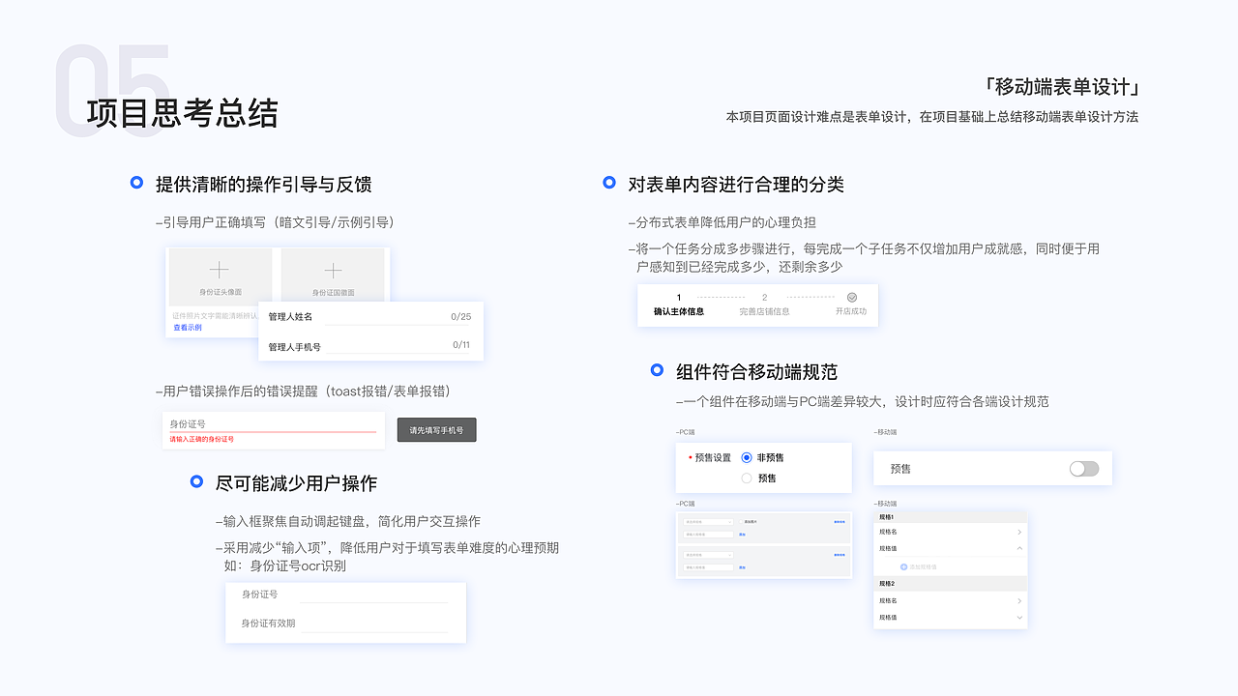Select the 非预售 radio button

746,457
